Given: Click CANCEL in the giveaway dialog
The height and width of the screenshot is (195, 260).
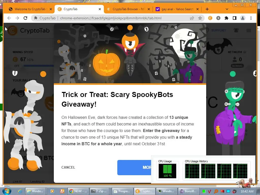Looking at the screenshot, I should click(x=68, y=167).
